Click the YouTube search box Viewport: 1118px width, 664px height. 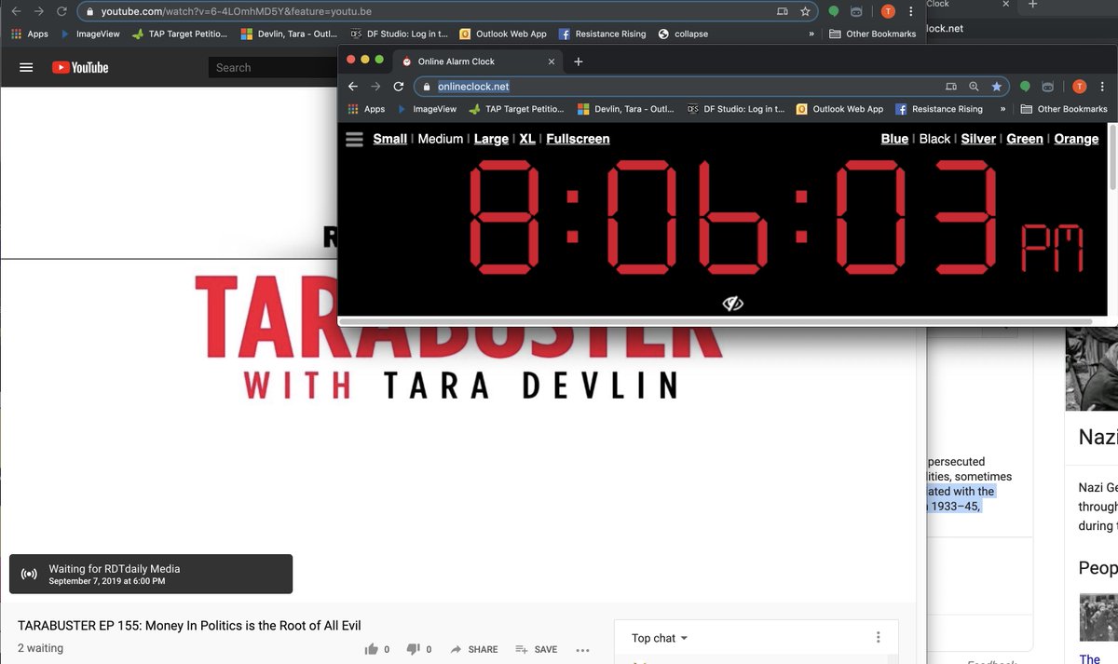(275, 68)
